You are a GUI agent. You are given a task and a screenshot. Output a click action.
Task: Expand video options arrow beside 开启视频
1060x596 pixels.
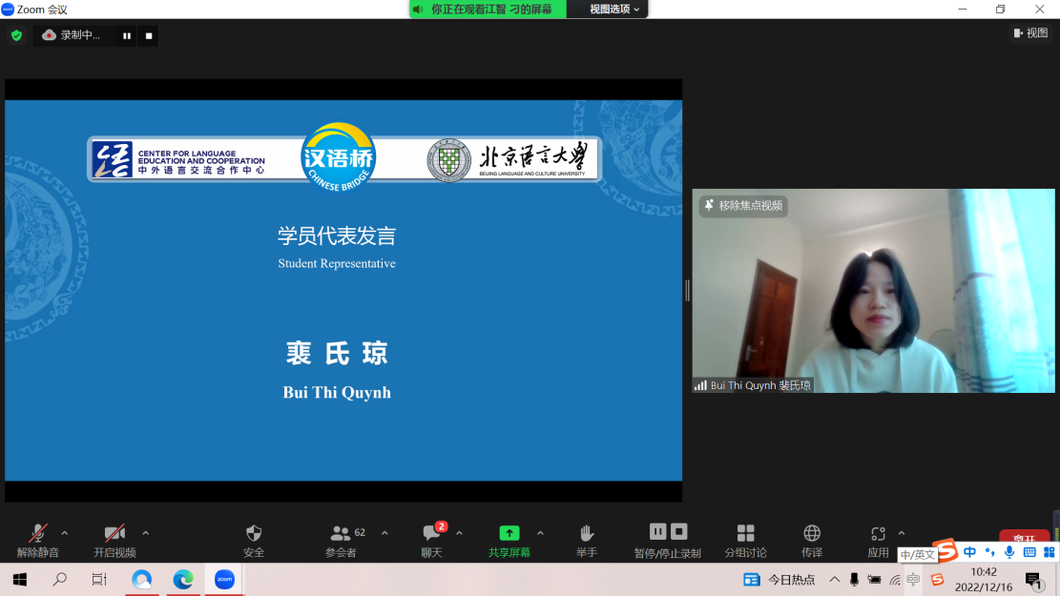click(145, 533)
